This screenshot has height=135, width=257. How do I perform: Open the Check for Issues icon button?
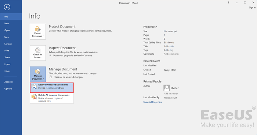[x=38, y=53]
